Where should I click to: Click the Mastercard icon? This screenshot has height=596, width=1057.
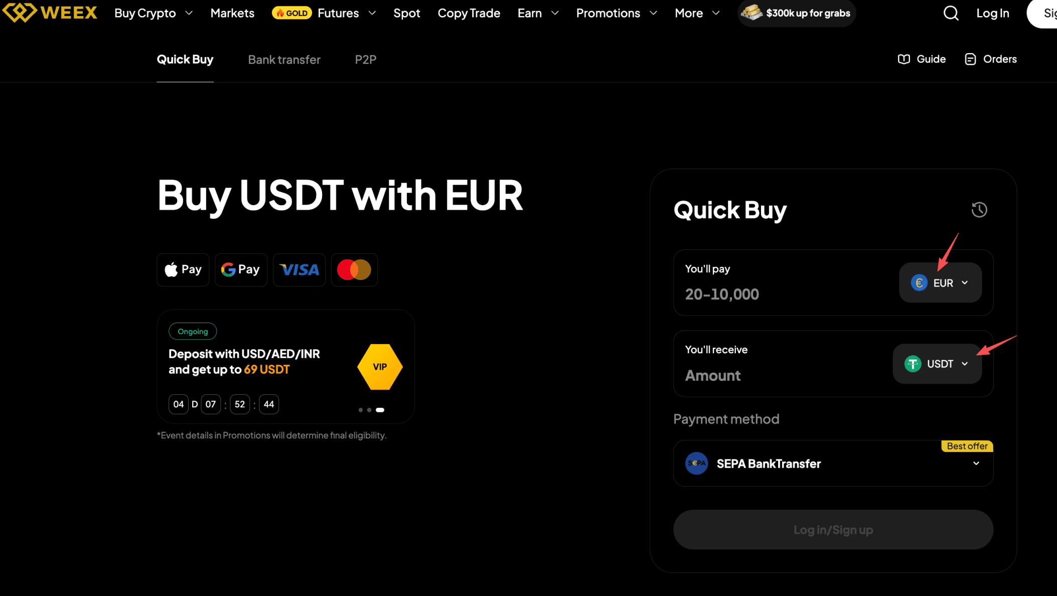pos(354,270)
